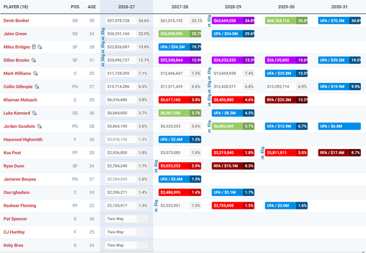This screenshot has height=253, width=366.
Task: Click Jalen Green's green $36,000,000 2027-28 cell
Action: pyautogui.click(x=180, y=34)
